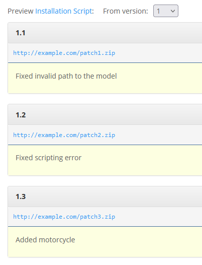The height and width of the screenshot is (265, 202).
Task: Select the 1.3 version heading
Action: pyautogui.click(x=21, y=196)
